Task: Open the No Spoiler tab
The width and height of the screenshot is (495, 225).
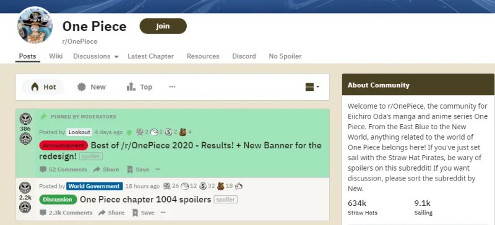Action: 285,56
